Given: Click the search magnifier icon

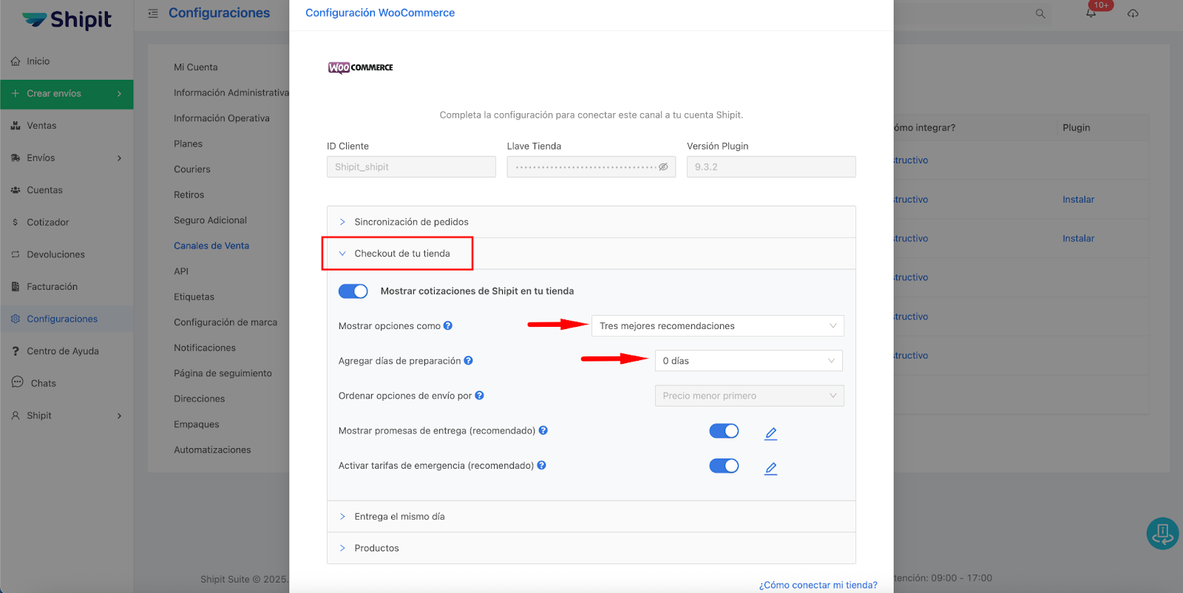Looking at the screenshot, I should pos(1040,13).
